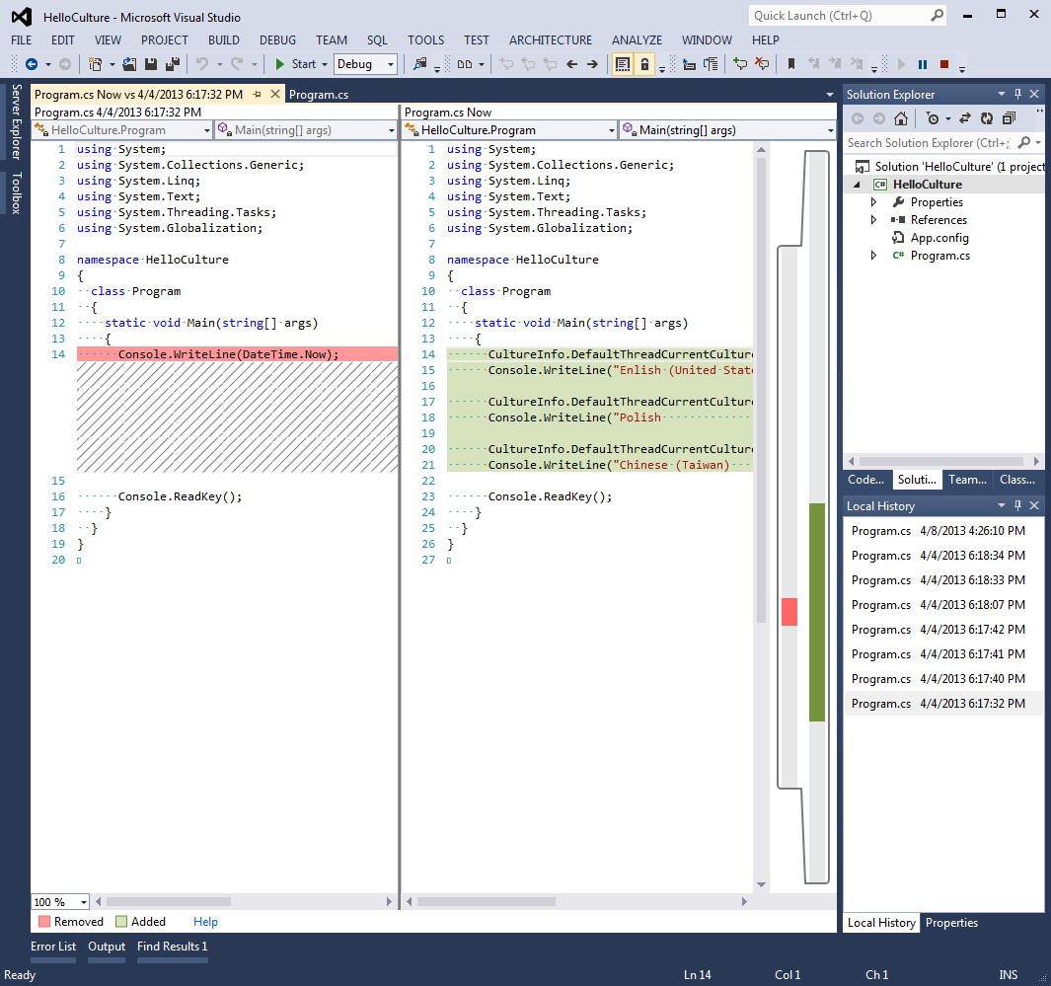Click the Undo toolbar icon

point(201,64)
